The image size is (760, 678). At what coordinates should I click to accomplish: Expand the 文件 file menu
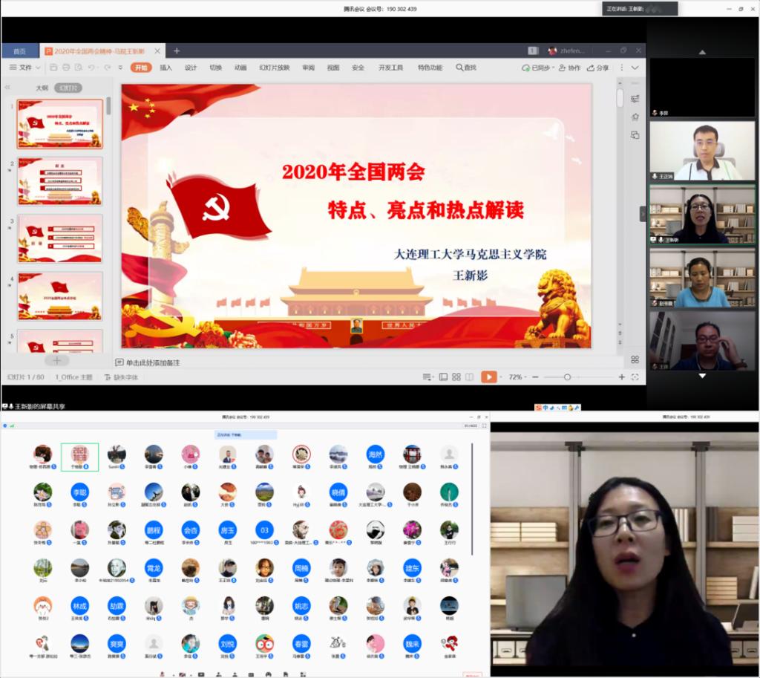(24, 68)
